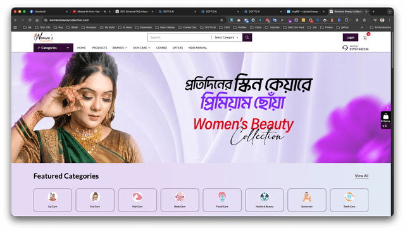Mute the Meena Ke Hum Yaar tab audio
The height and width of the screenshot is (231, 405).
click(x=105, y=11)
